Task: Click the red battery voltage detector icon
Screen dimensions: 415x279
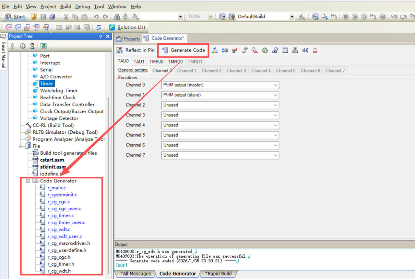Action: tap(315, 50)
